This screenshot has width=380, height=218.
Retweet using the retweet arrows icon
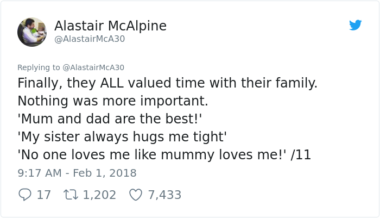point(72,195)
